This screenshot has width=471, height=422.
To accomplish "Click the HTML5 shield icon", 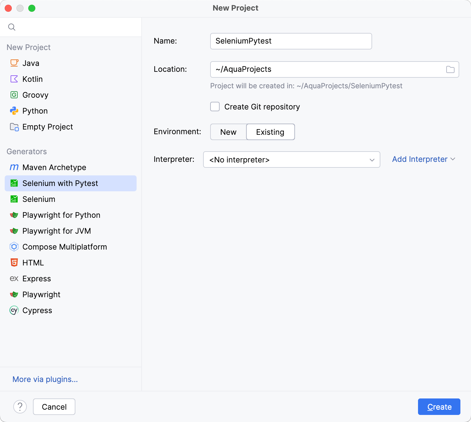I will click(x=14, y=262).
